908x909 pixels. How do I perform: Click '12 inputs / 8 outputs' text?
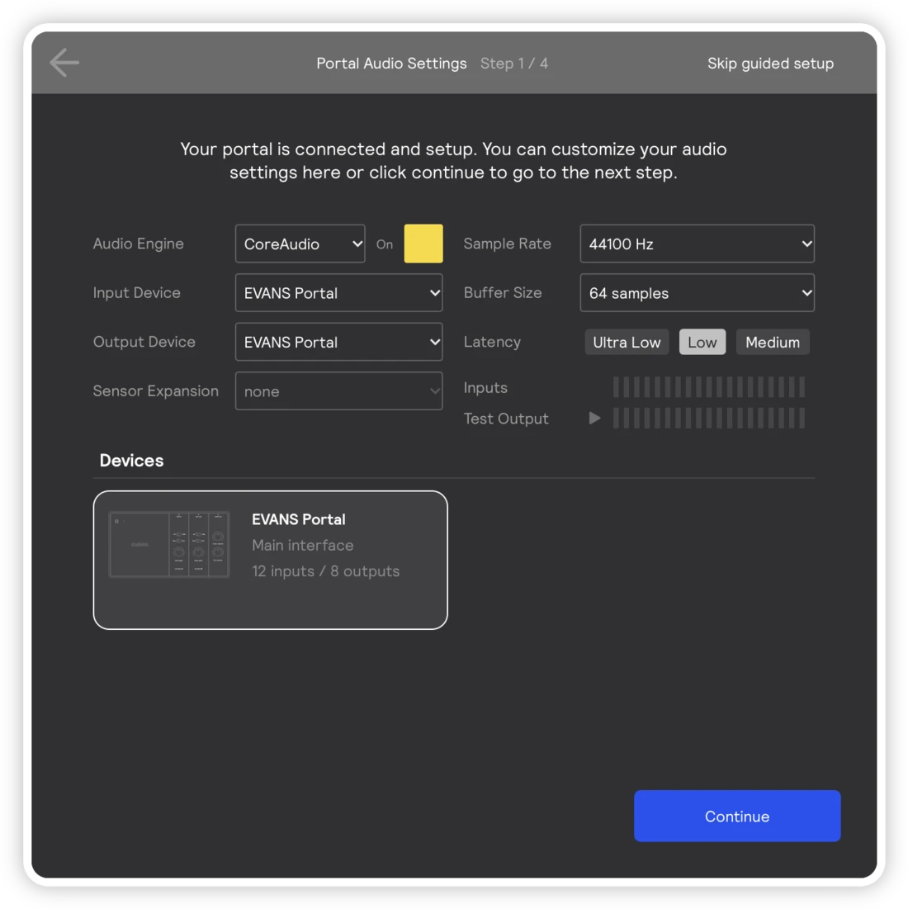(x=326, y=571)
